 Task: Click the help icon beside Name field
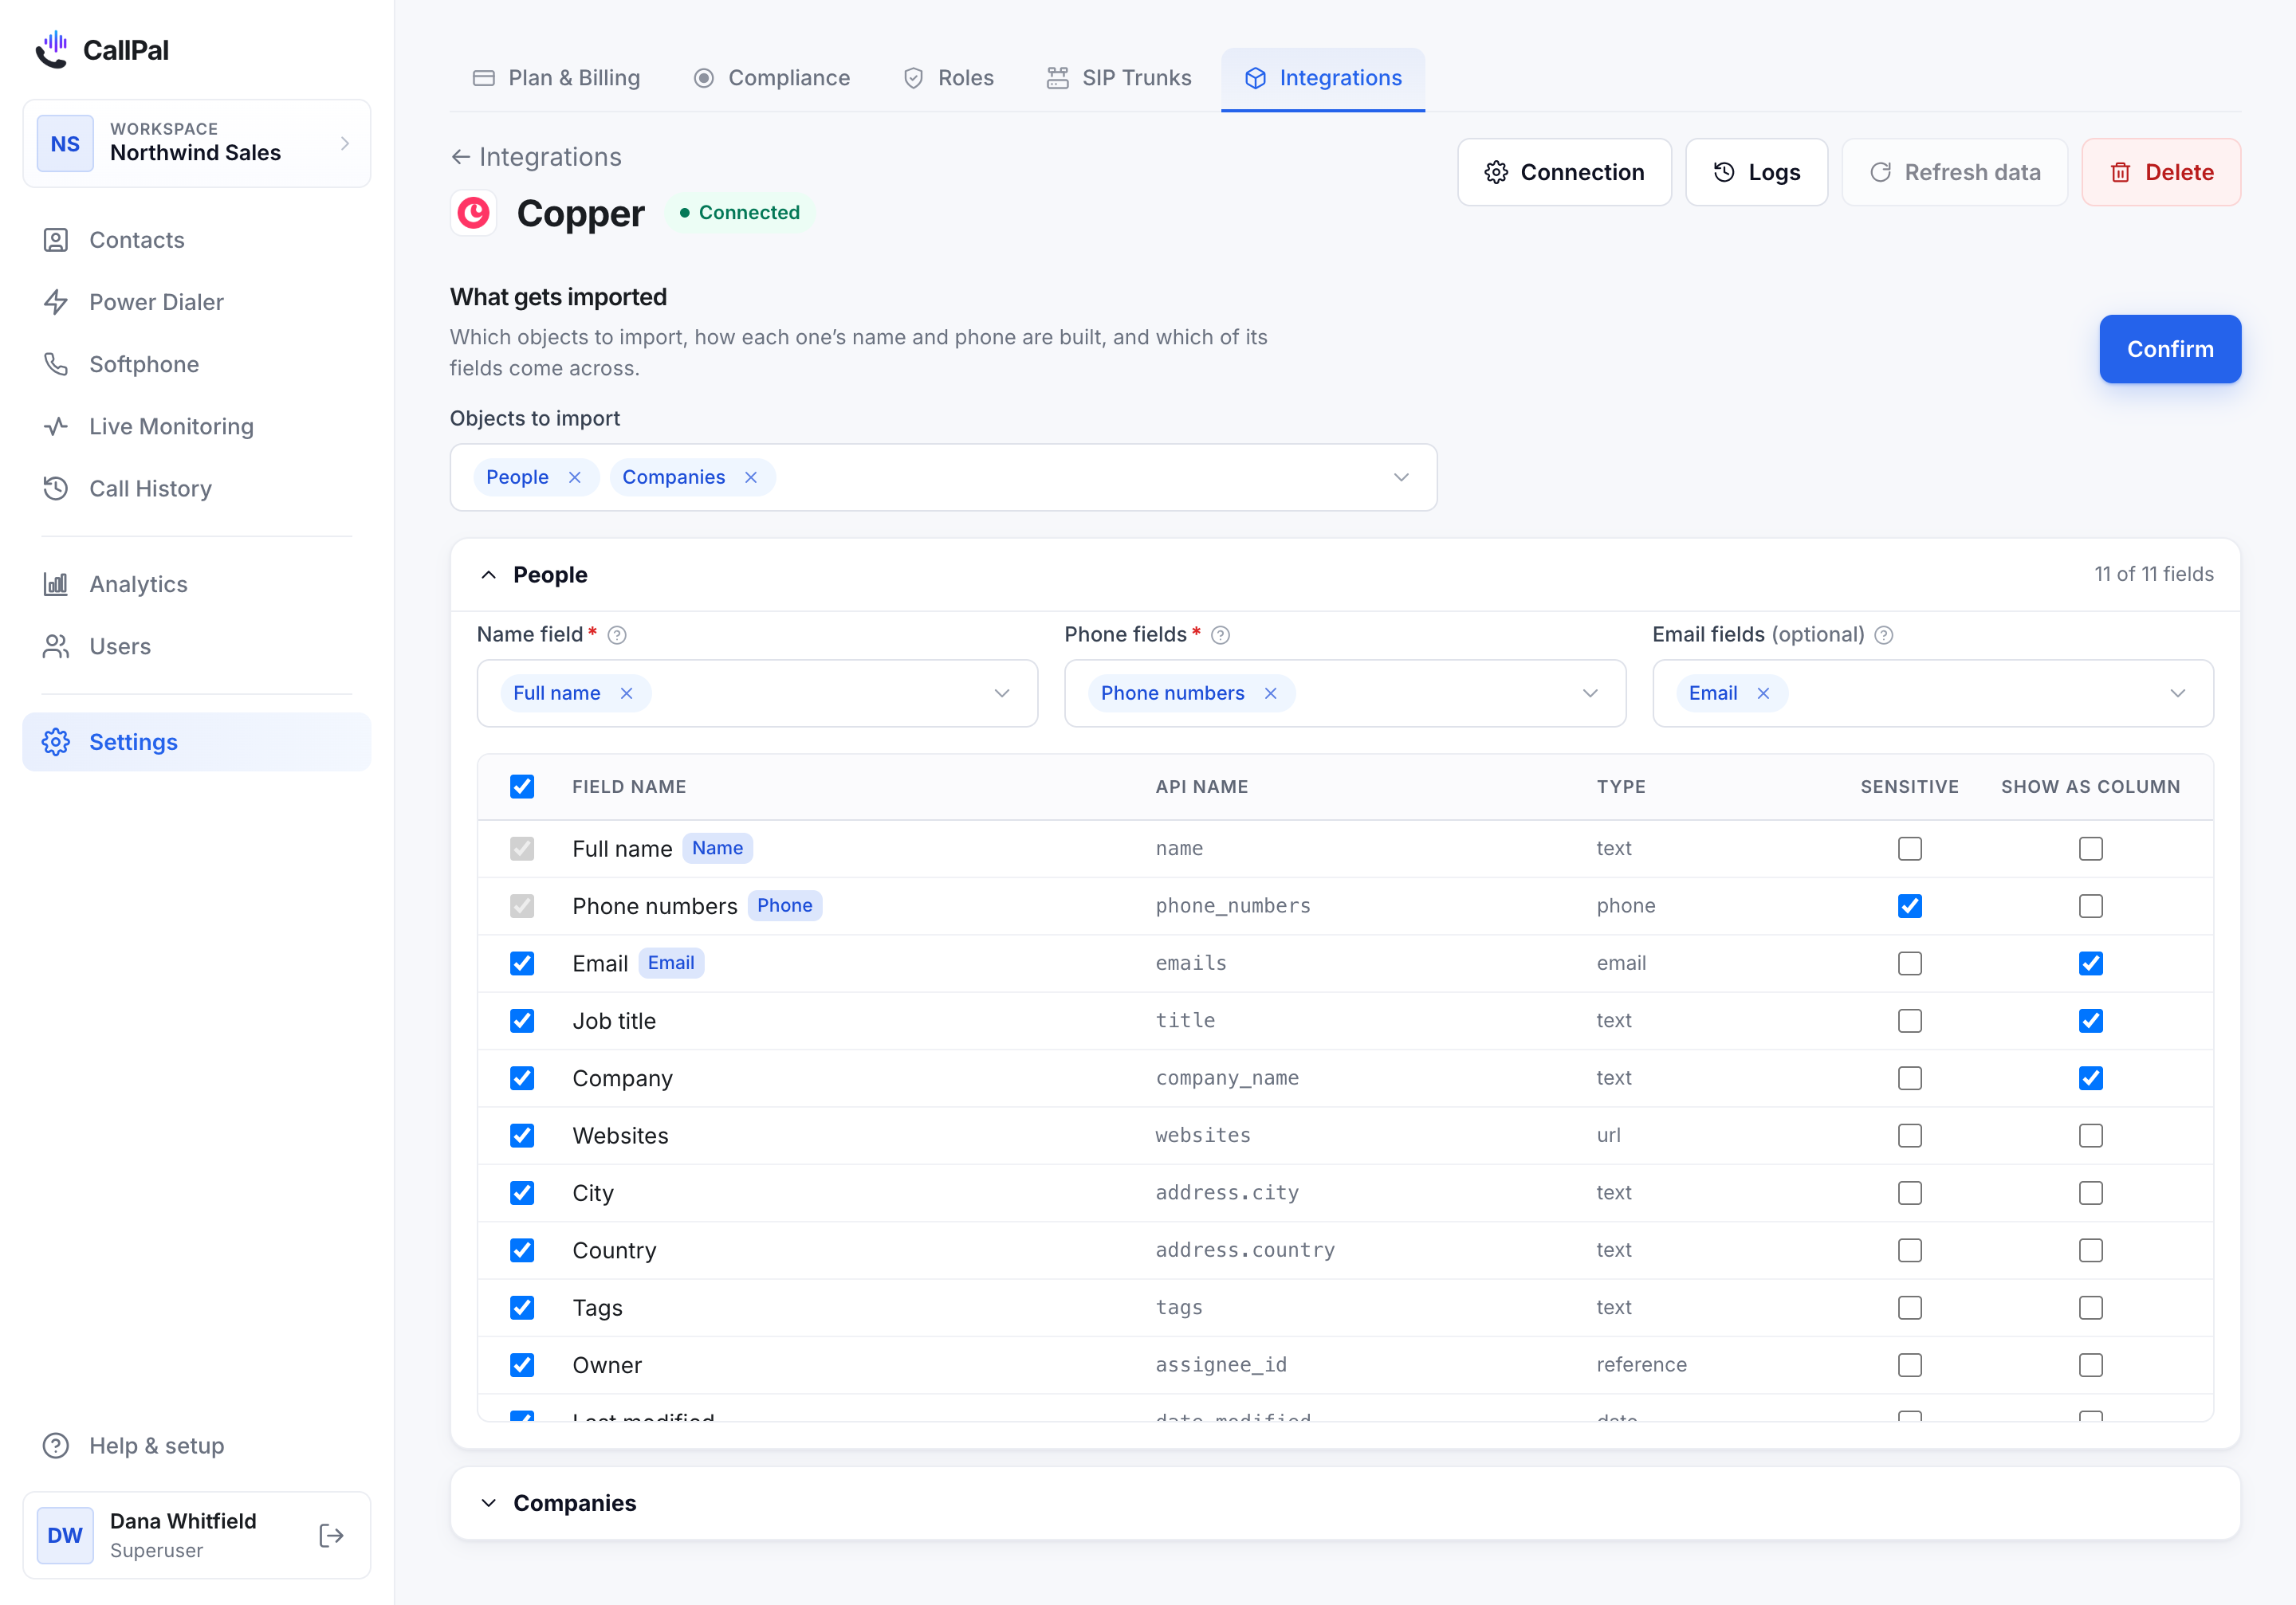pyautogui.click(x=617, y=634)
